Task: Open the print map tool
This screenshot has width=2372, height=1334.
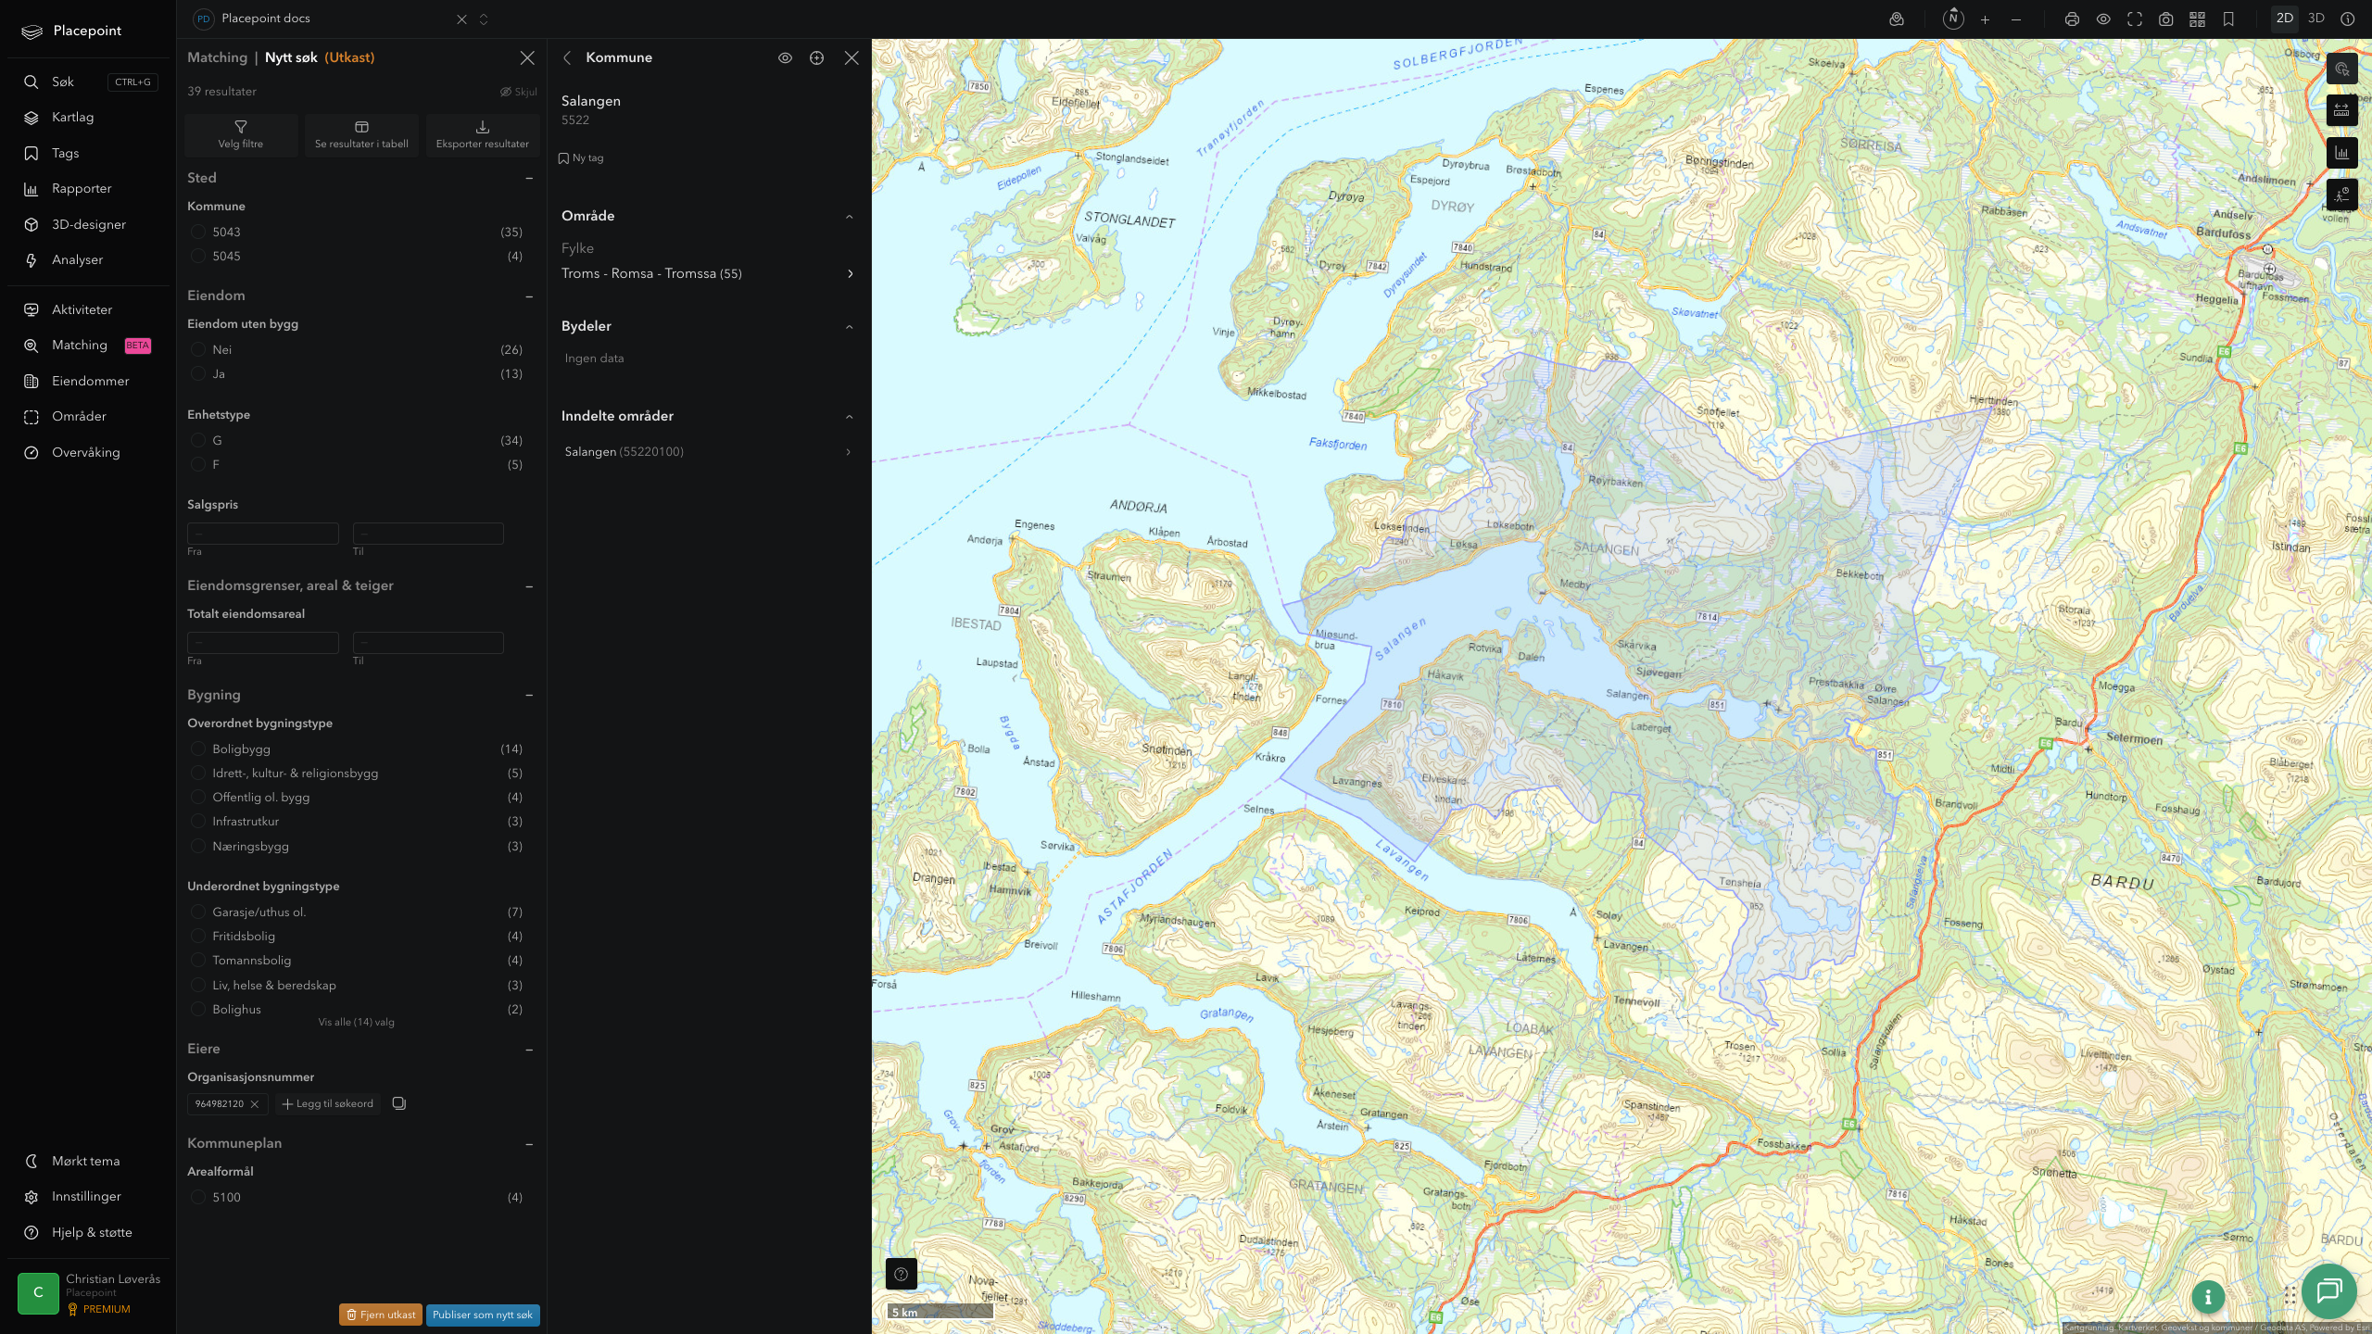Action: click(2073, 19)
